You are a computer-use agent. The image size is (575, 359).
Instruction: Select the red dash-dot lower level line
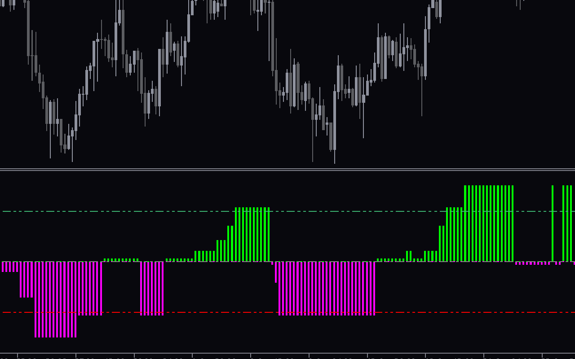(x=287, y=312)
